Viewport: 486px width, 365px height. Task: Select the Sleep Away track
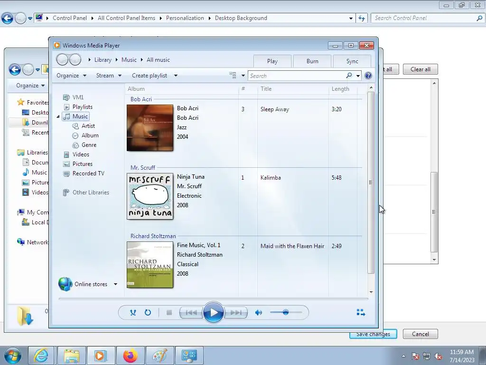click(275, 109)
